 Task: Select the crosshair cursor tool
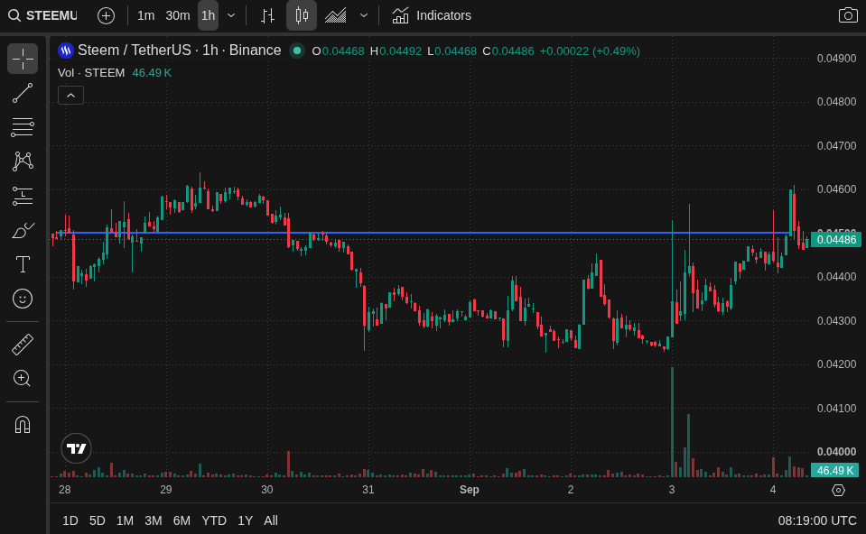(x=23, y=59)
